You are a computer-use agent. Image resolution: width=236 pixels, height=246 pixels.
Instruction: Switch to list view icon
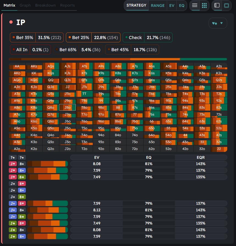click(195, 6)
